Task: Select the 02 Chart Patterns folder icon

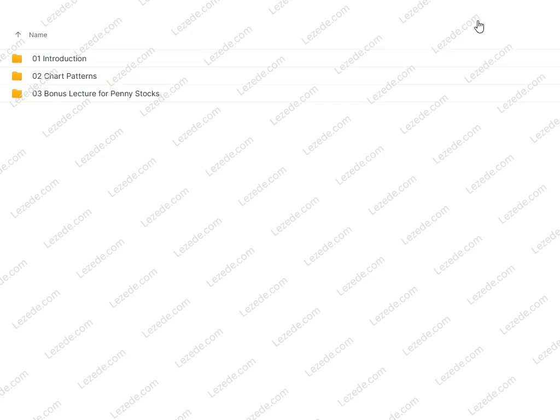Action: pyautogui.click(x=17, y=76)
